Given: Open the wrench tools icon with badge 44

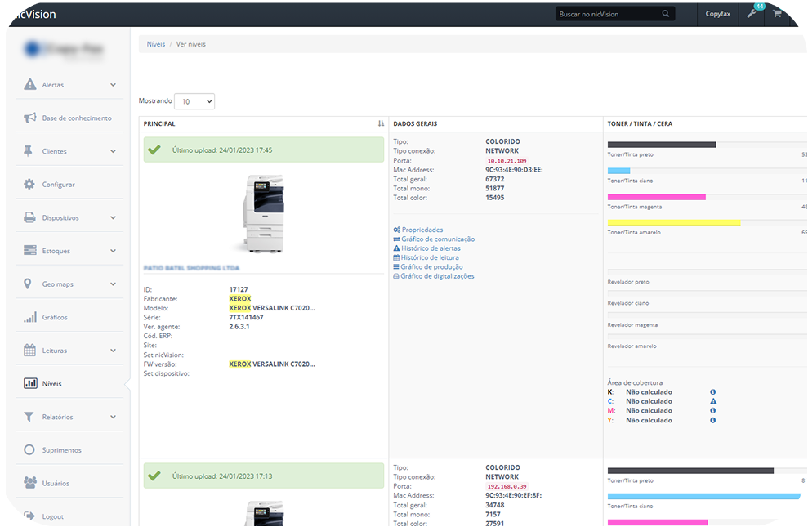Looking at the screenshot, I should pyautogui.click(x=752, y=13).
